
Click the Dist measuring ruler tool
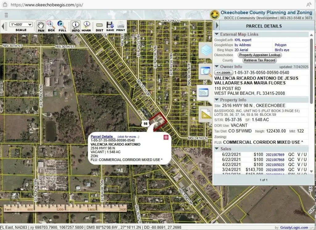tap(99, 26)
